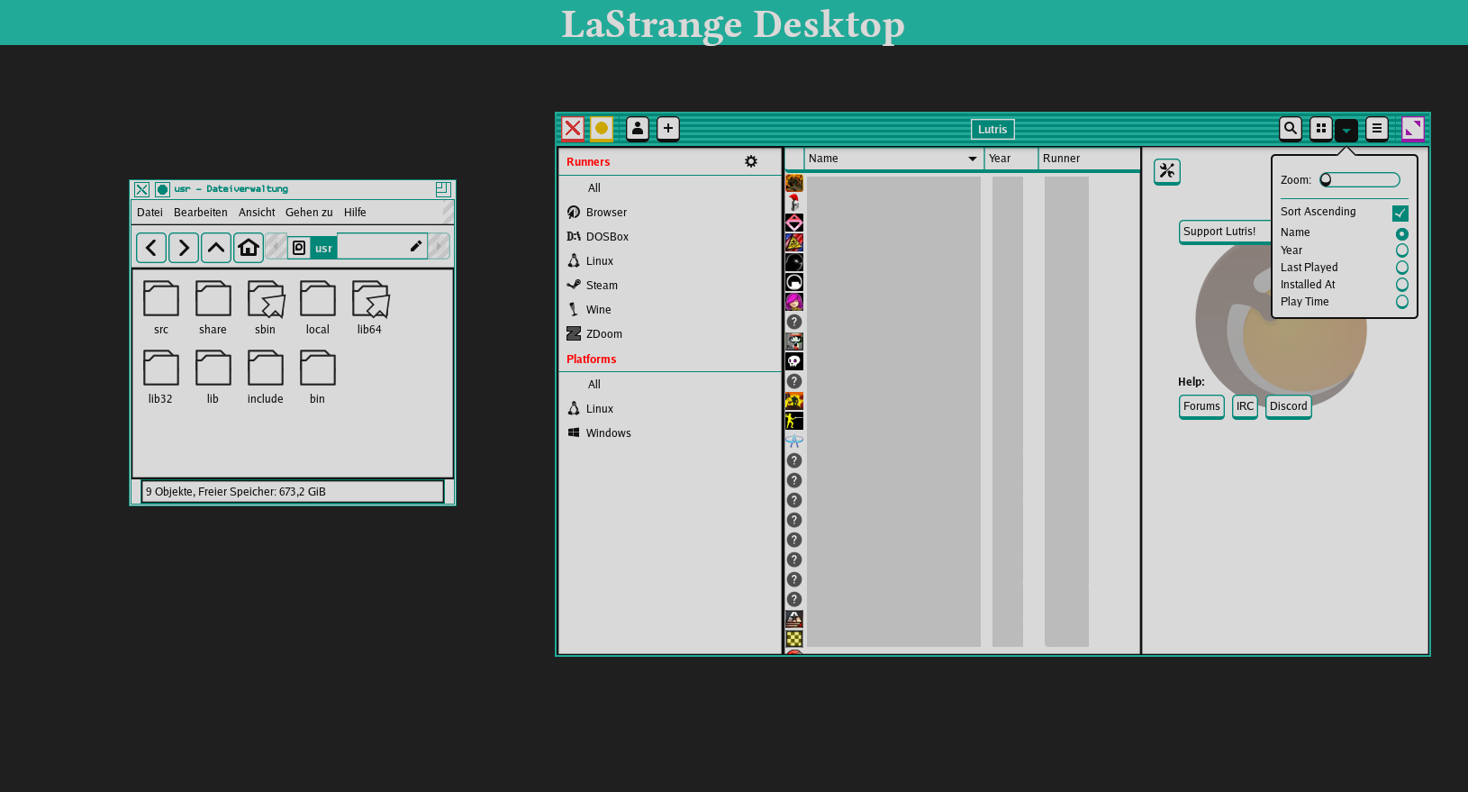The image size is (1468, 792).
Task: Click the skull game icon in list
Action: coord(794,361)
